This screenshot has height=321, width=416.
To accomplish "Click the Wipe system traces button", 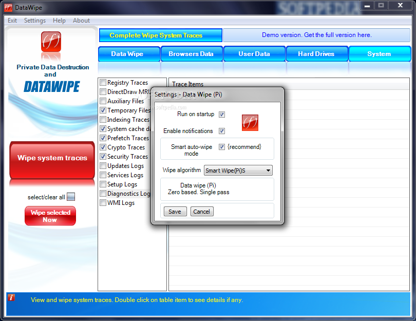I will (x=52, y=160).
